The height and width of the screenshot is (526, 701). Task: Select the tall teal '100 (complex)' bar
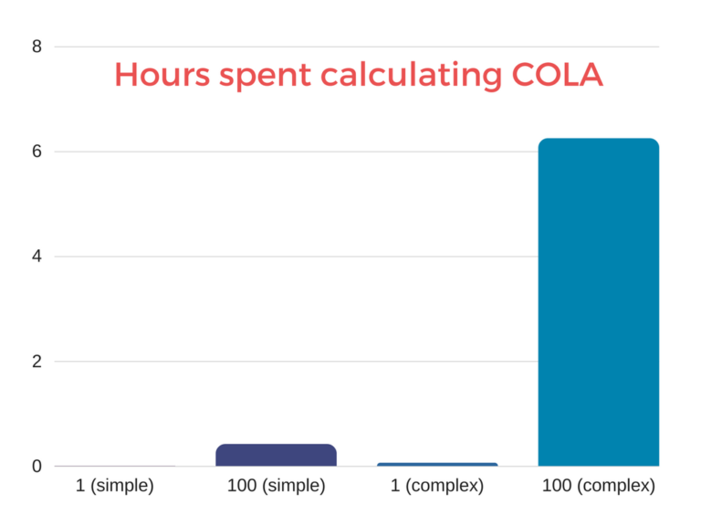coord(598,302)
